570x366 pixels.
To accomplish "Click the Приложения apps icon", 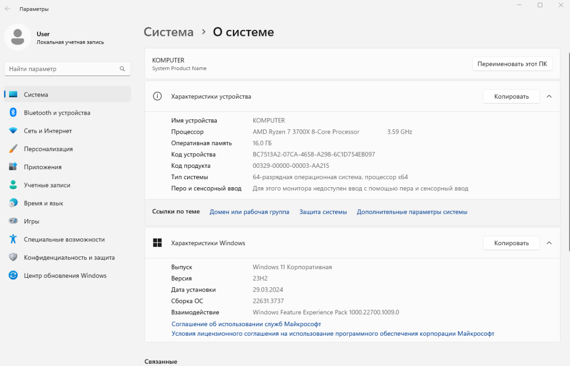I will click(x=13, y=167).
